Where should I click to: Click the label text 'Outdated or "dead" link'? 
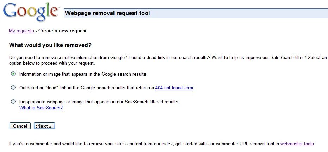[x=85, y=88]
